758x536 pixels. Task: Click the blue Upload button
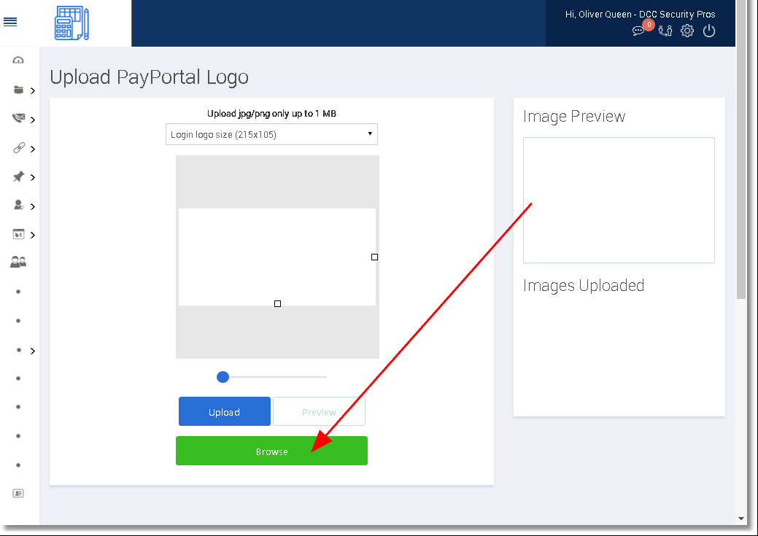click(x=224, y=411)
